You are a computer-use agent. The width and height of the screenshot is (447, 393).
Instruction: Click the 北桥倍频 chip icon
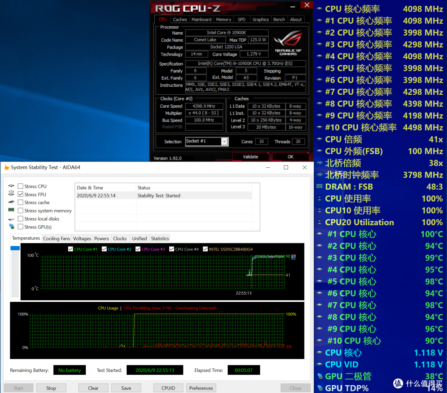tap(320, 163)
